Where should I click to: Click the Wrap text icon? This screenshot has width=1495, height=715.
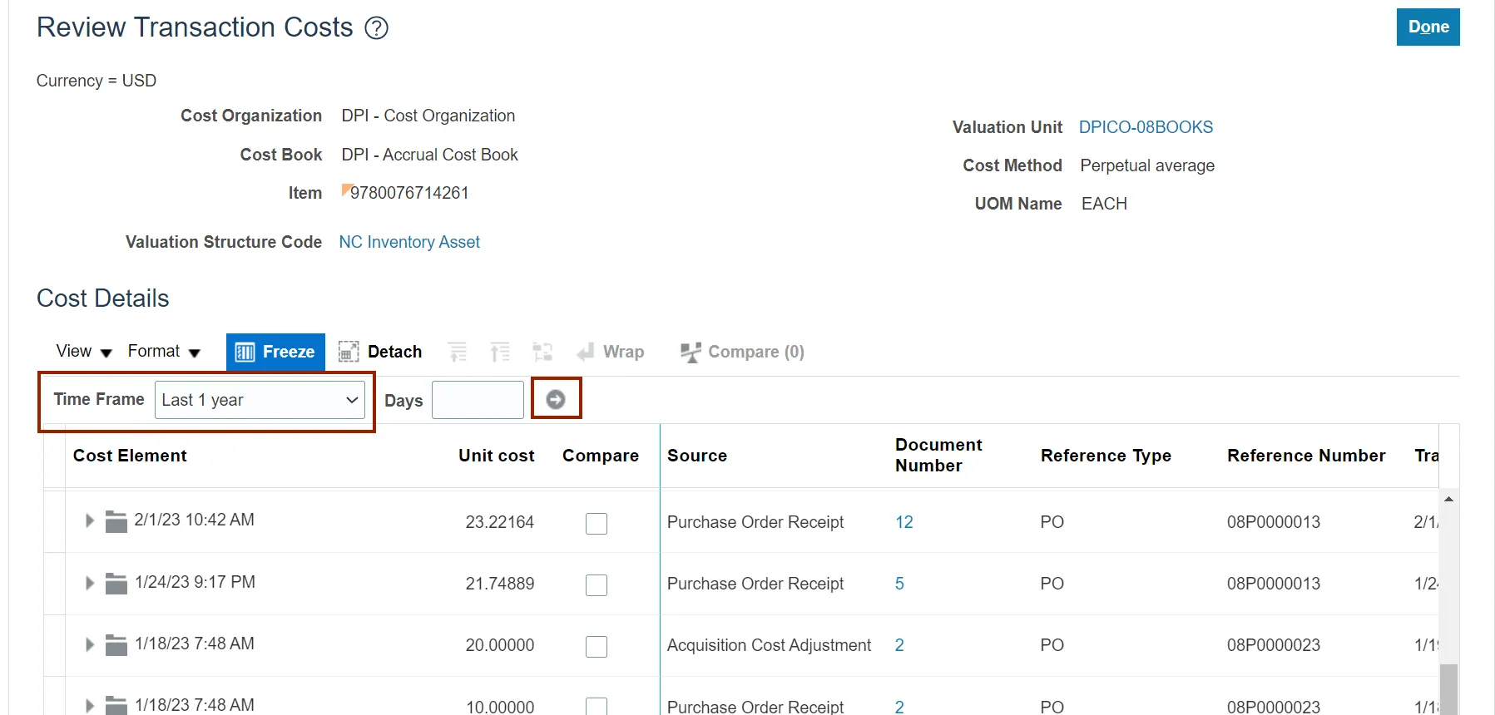(587, 352)
